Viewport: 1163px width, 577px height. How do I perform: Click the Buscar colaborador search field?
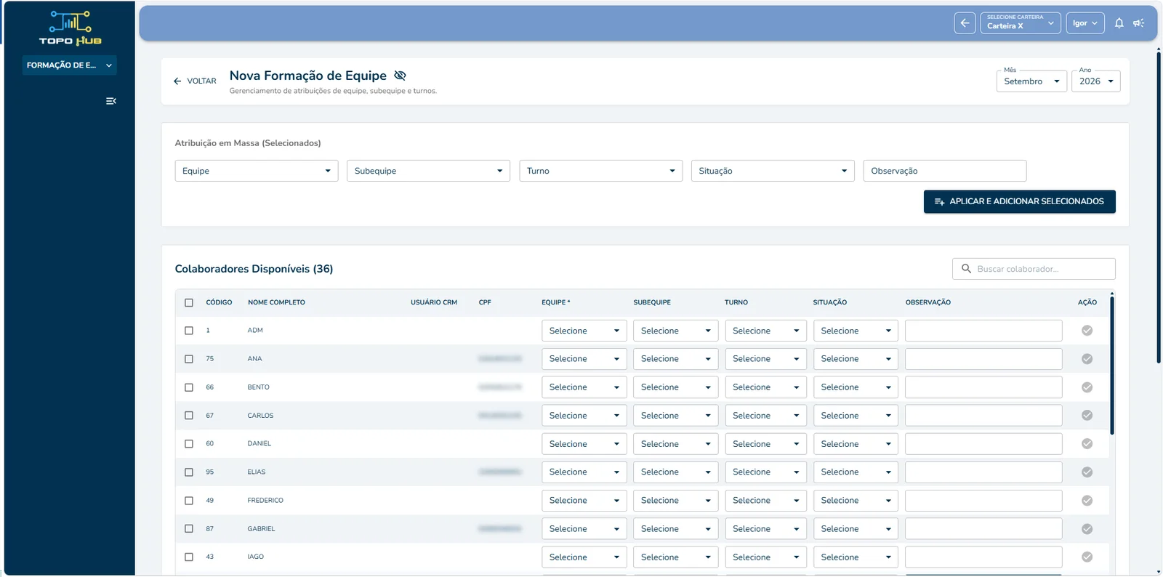point(1034,269)
